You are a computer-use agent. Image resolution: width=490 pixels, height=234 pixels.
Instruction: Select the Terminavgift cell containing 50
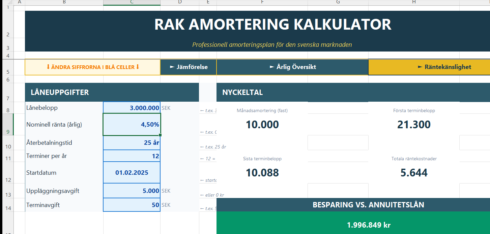[132, 205]
